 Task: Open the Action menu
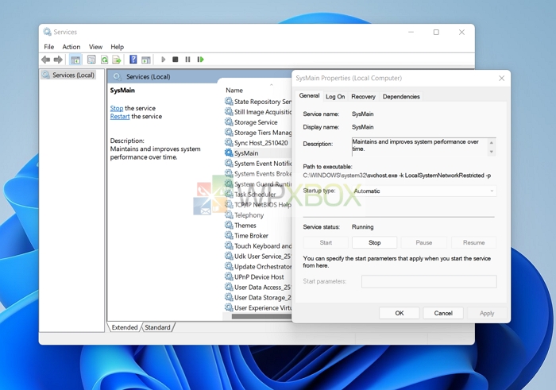(x=71, y=47)
